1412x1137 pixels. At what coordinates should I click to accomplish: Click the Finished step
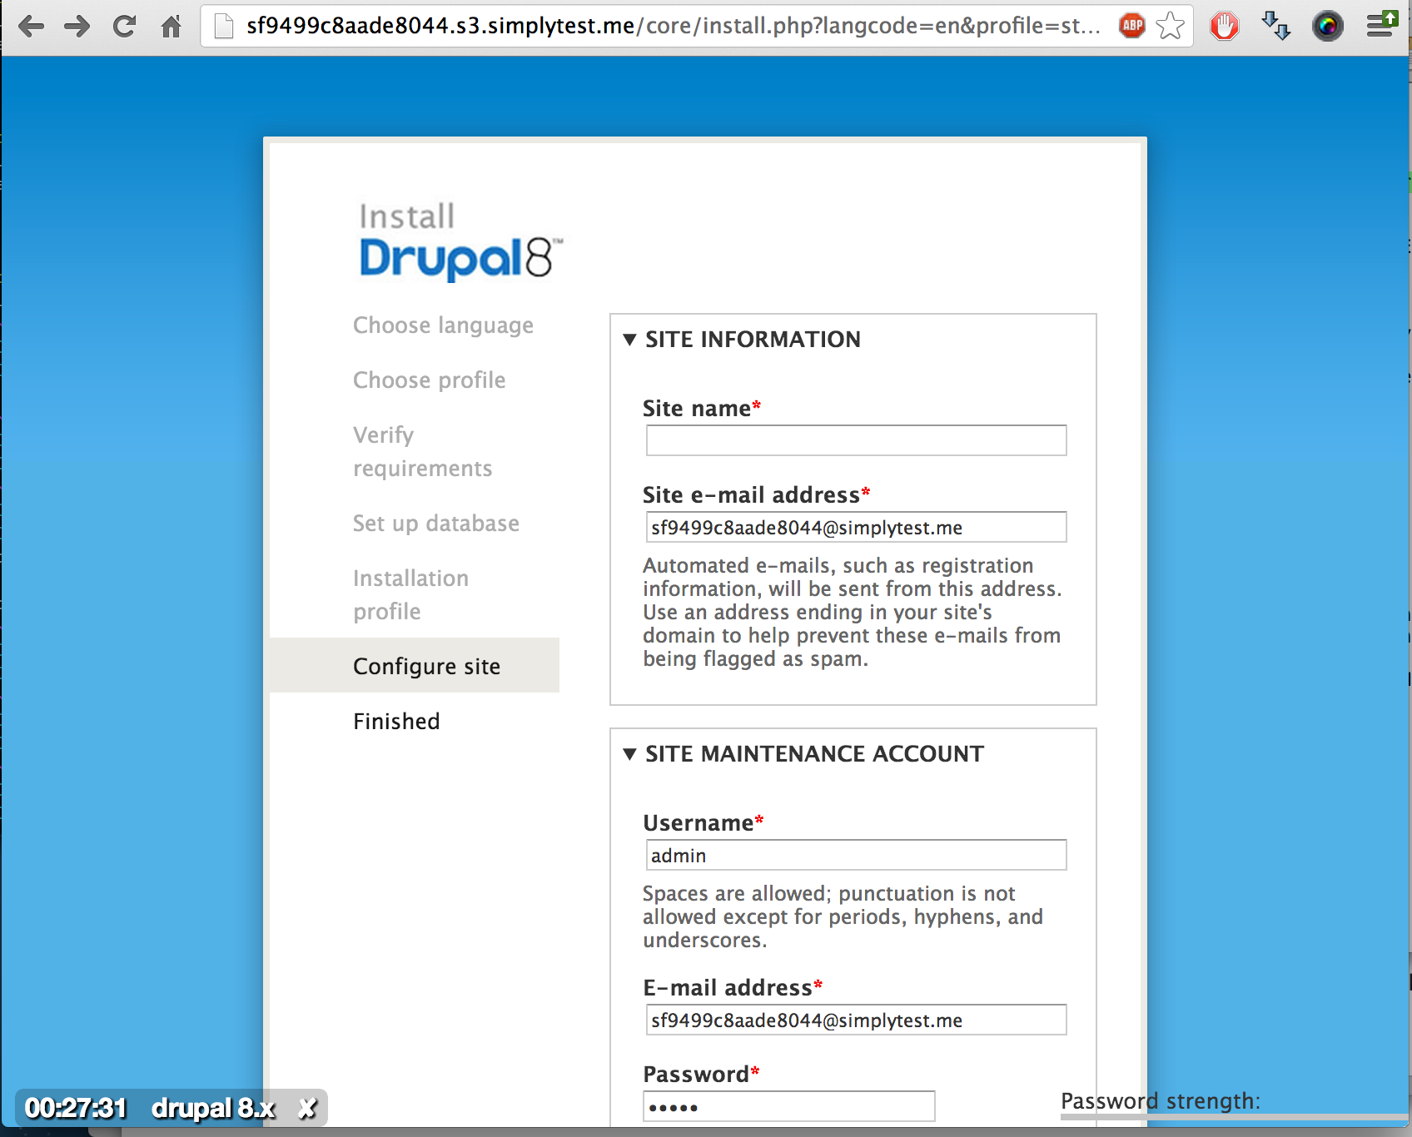coord(396,722)
